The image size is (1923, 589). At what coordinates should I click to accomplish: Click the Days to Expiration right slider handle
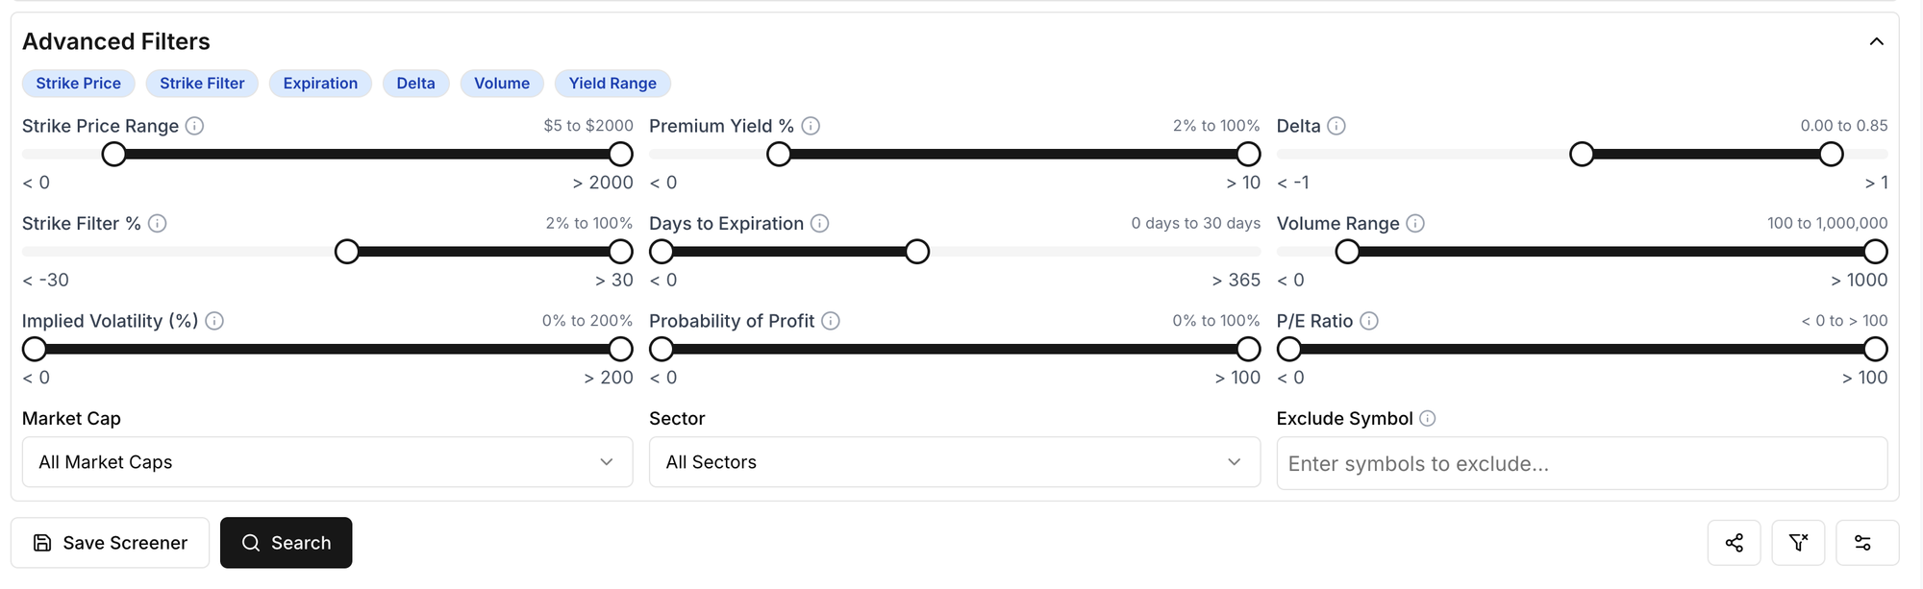pos(917,252)
